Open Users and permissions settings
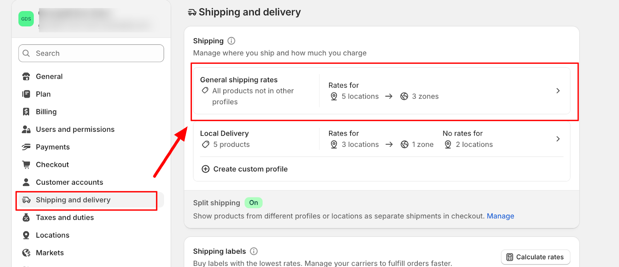Viewport: 619px width, 267px height. point(75,129)
